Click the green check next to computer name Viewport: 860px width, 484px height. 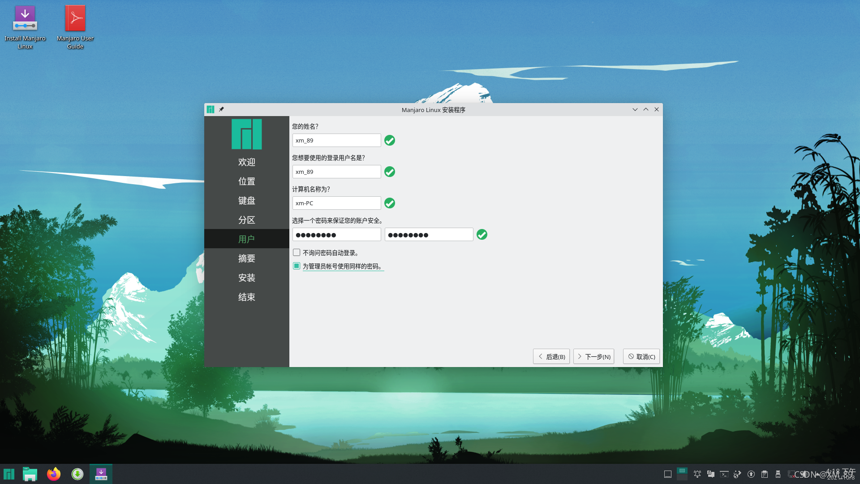[390, 203]
